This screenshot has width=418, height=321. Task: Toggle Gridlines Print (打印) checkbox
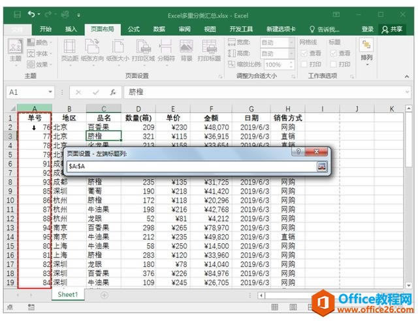[304, 64]
